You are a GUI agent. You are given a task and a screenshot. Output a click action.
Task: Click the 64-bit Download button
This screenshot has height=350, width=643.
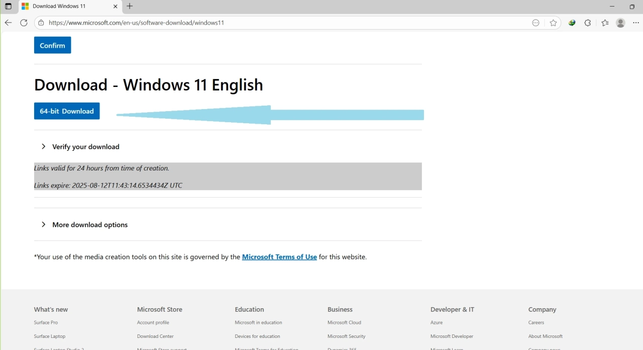click(67, 111)
